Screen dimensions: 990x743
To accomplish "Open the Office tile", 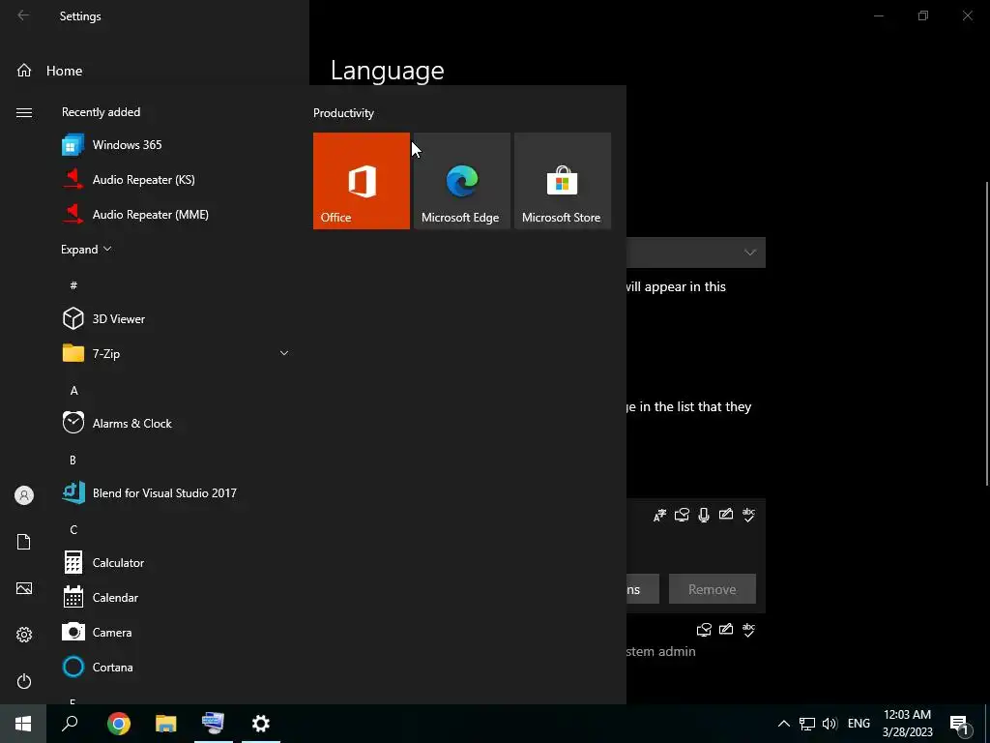I will (362, 181).
